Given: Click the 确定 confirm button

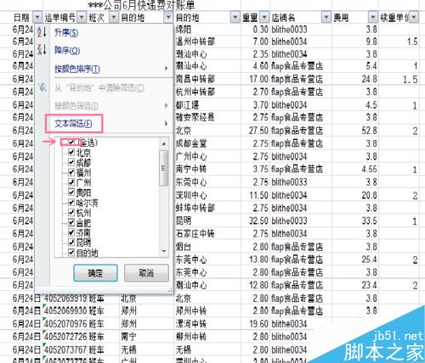Looking at the screenshot, I should pos(95,273).
